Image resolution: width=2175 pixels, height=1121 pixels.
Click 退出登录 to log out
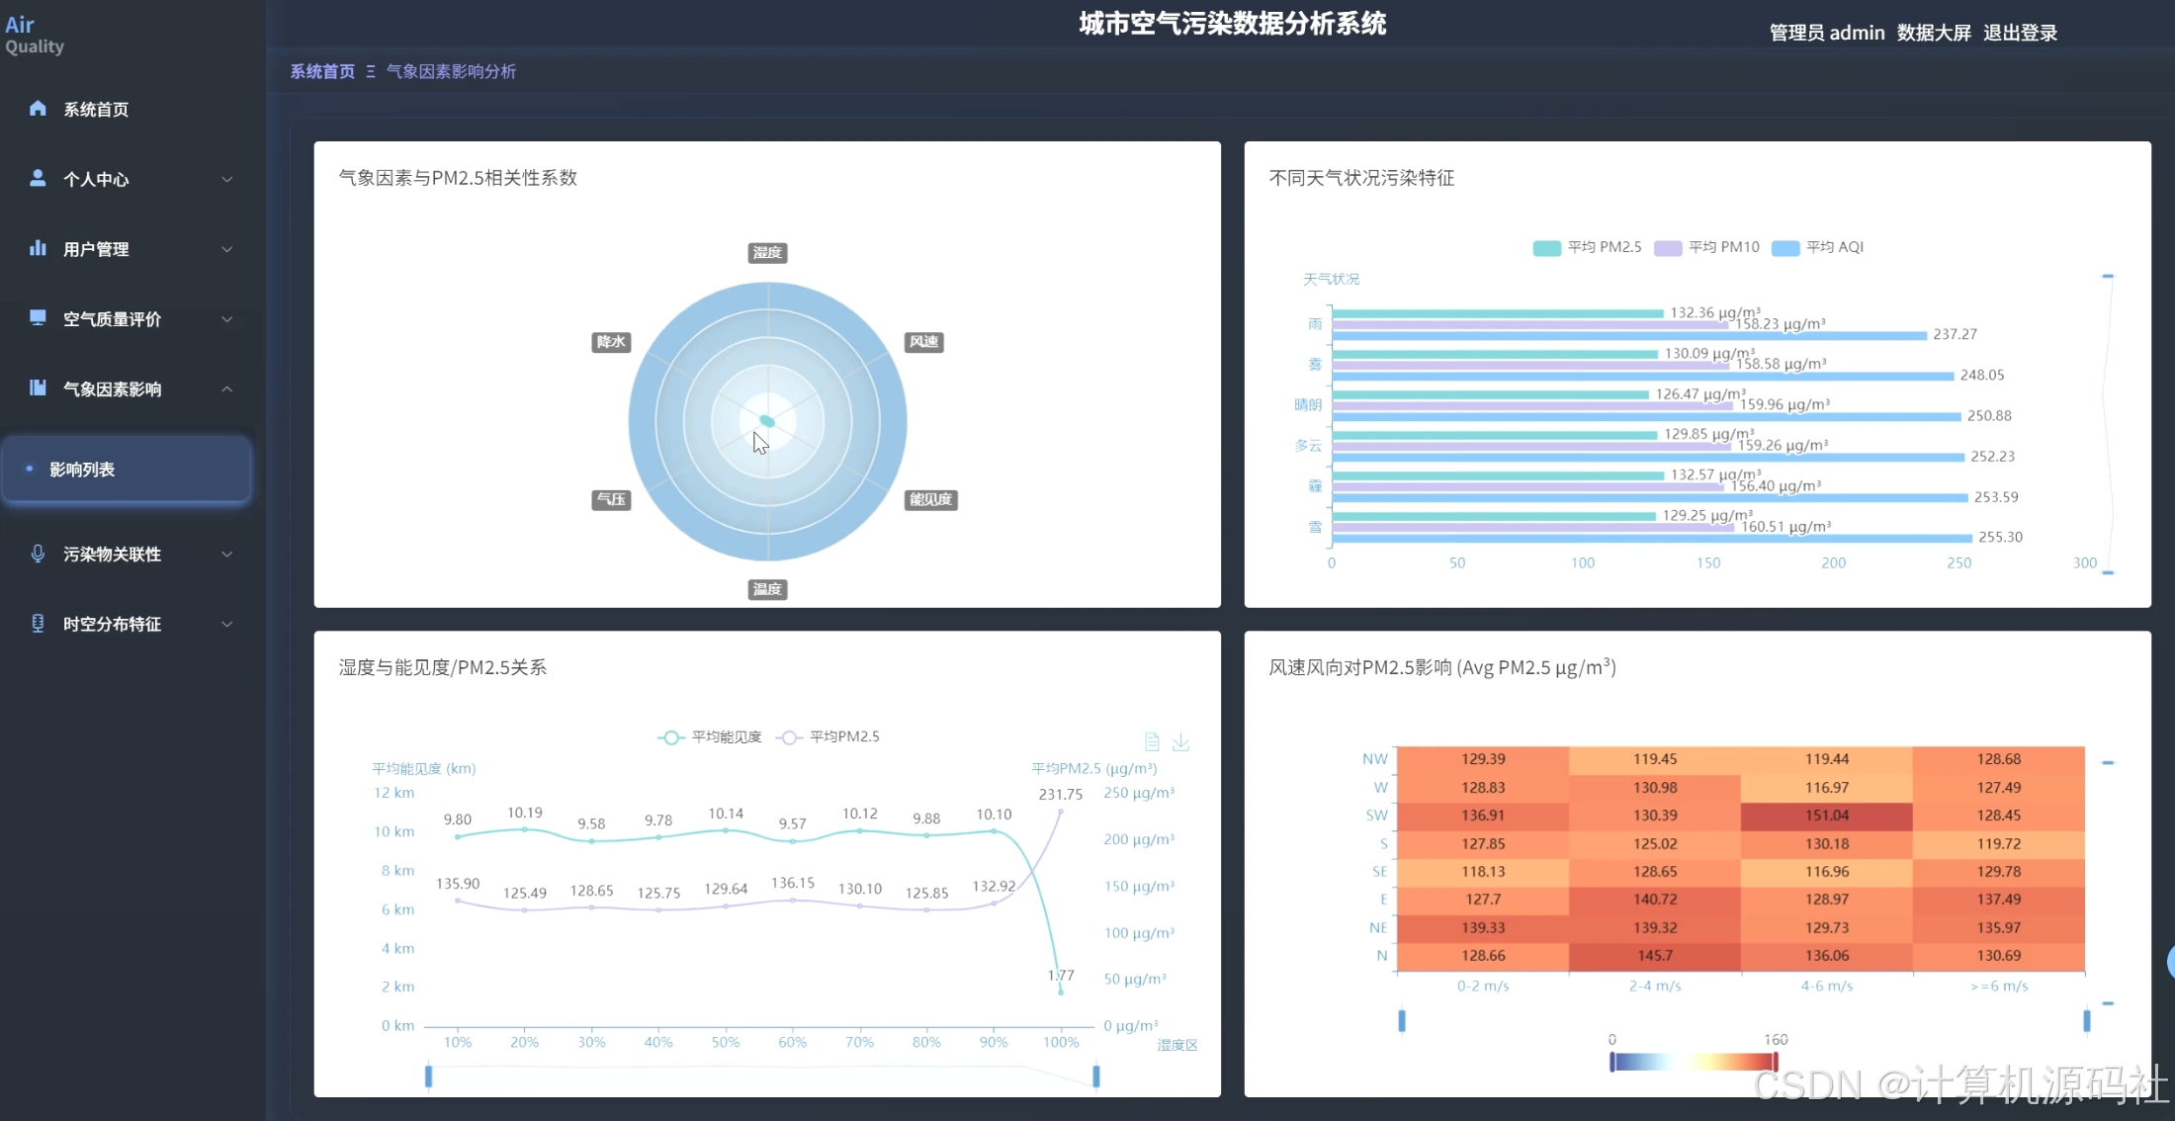click(x=2020, y=33)
